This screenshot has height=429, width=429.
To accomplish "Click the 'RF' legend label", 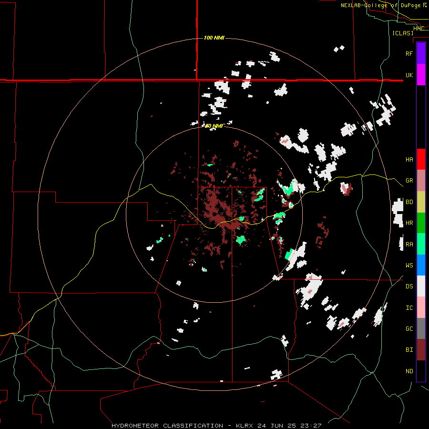I will click(x=409, y=53).
